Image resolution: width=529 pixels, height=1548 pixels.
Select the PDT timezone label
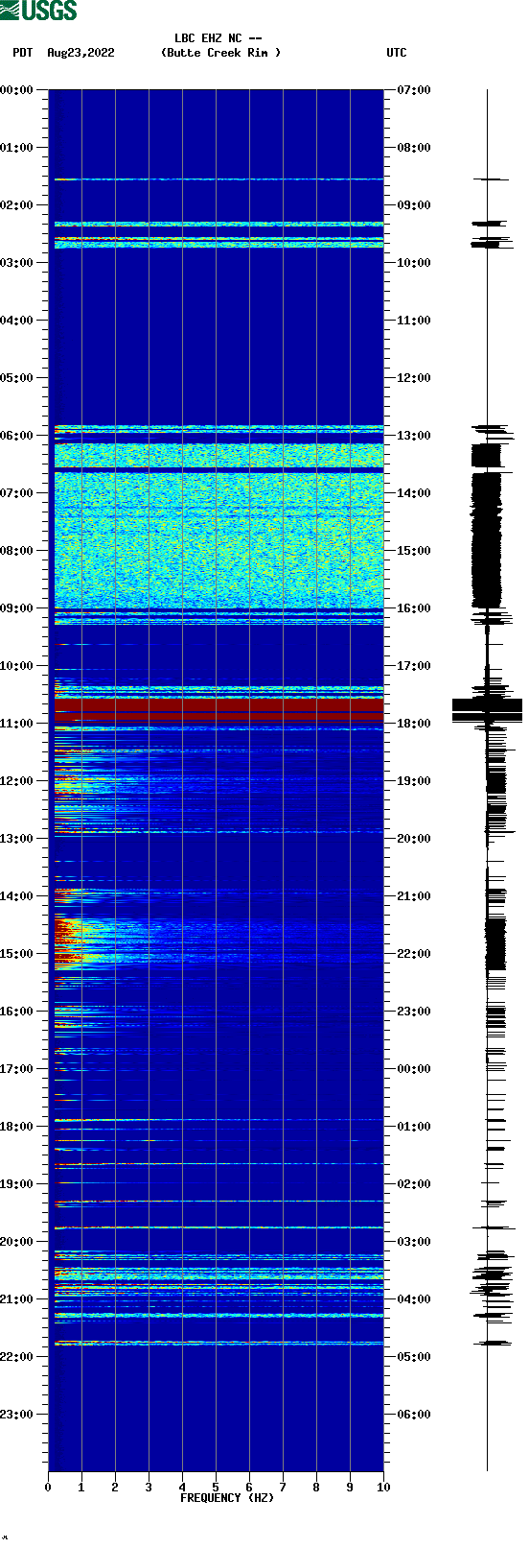click(23, 53)
